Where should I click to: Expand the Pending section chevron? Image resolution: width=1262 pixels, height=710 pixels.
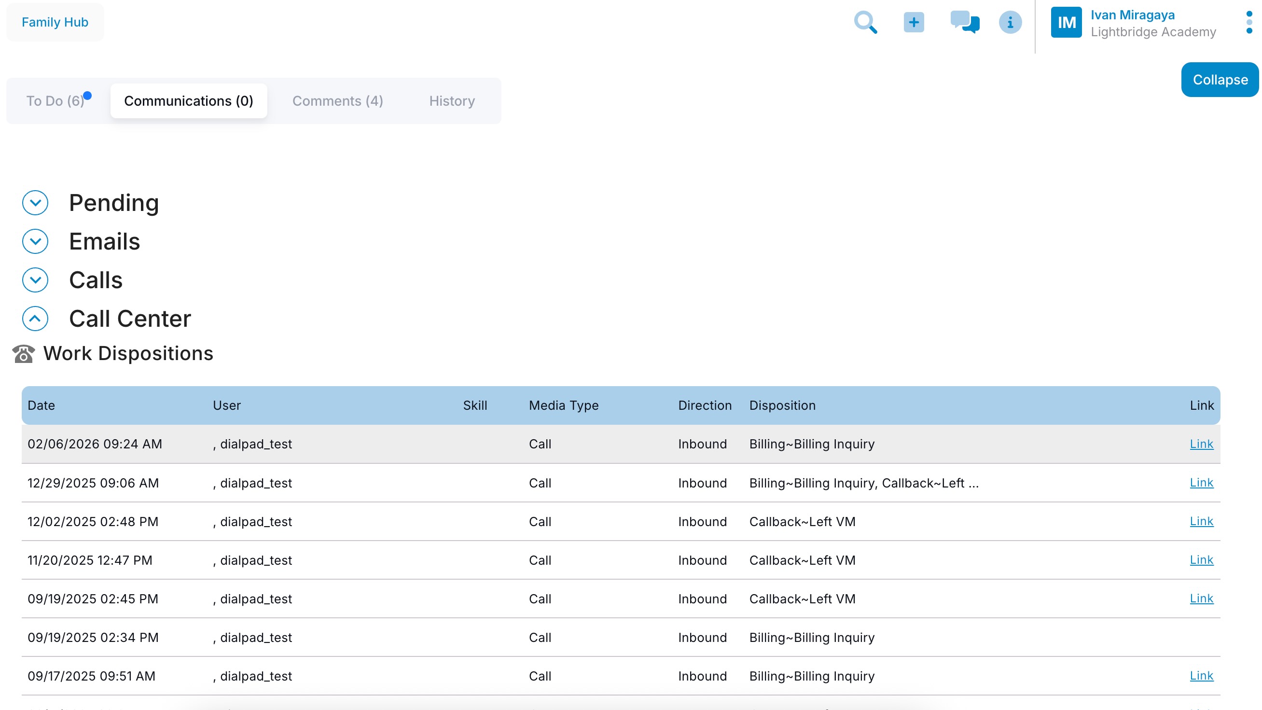point(35,203)
